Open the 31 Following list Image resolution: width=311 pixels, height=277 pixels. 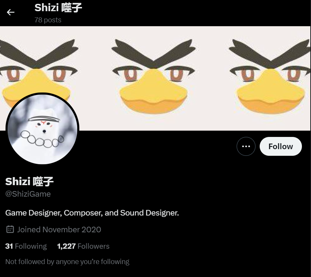coord(26,246)
